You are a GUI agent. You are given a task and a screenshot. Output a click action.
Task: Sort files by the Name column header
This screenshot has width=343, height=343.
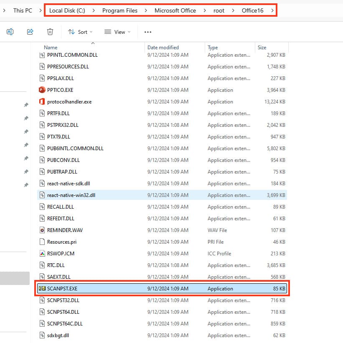click(51, 48)
